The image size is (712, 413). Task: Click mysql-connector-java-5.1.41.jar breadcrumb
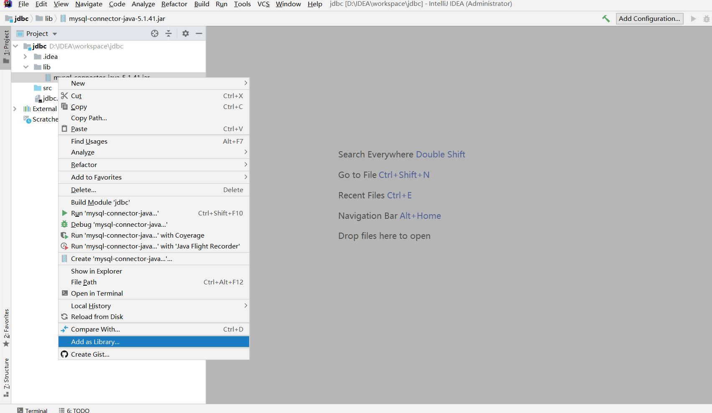pos(113,19)
